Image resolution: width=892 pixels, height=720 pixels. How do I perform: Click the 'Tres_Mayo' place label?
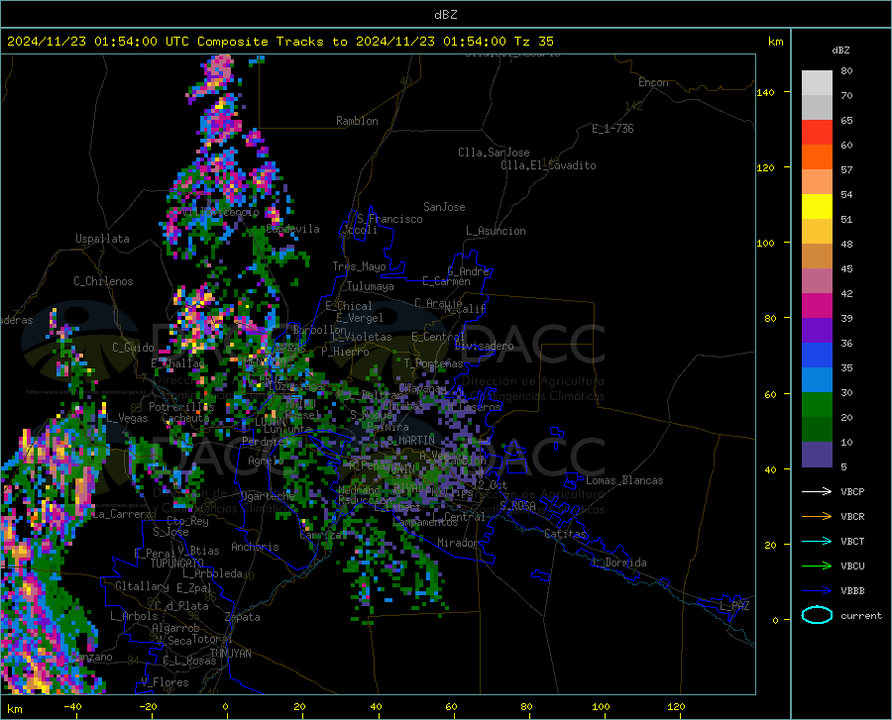pyautogui.click(x=359, y=266)
